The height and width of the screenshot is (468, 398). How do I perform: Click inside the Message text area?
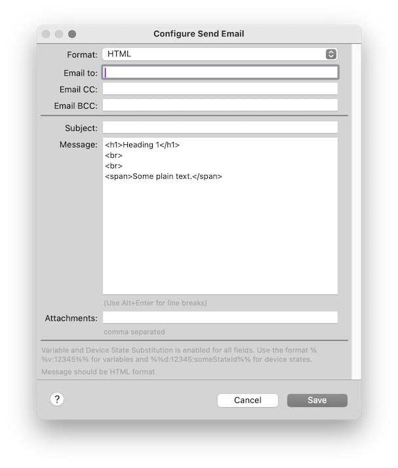click(220, 216)
